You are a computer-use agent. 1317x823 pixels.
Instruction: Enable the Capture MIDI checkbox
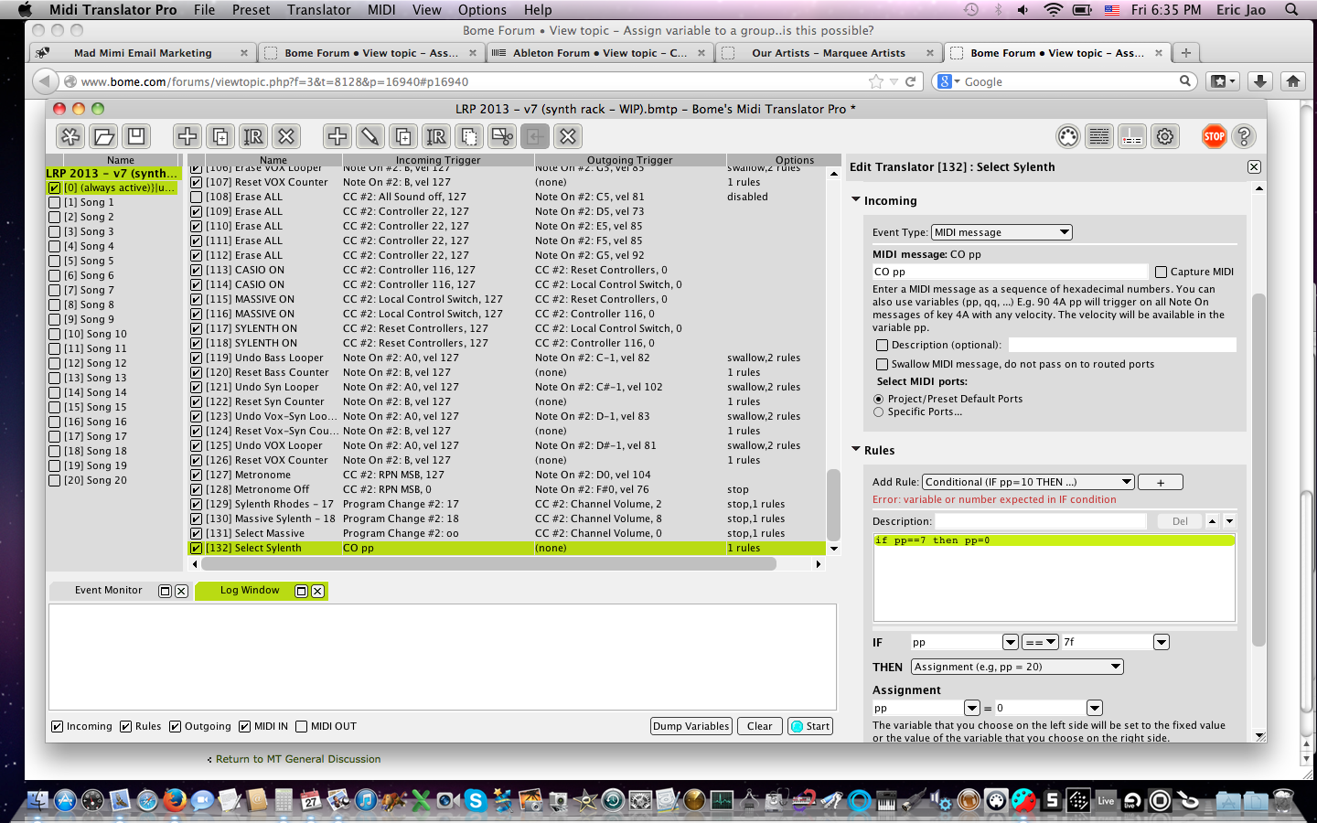pyautogui.click(x=1161, y=272)
